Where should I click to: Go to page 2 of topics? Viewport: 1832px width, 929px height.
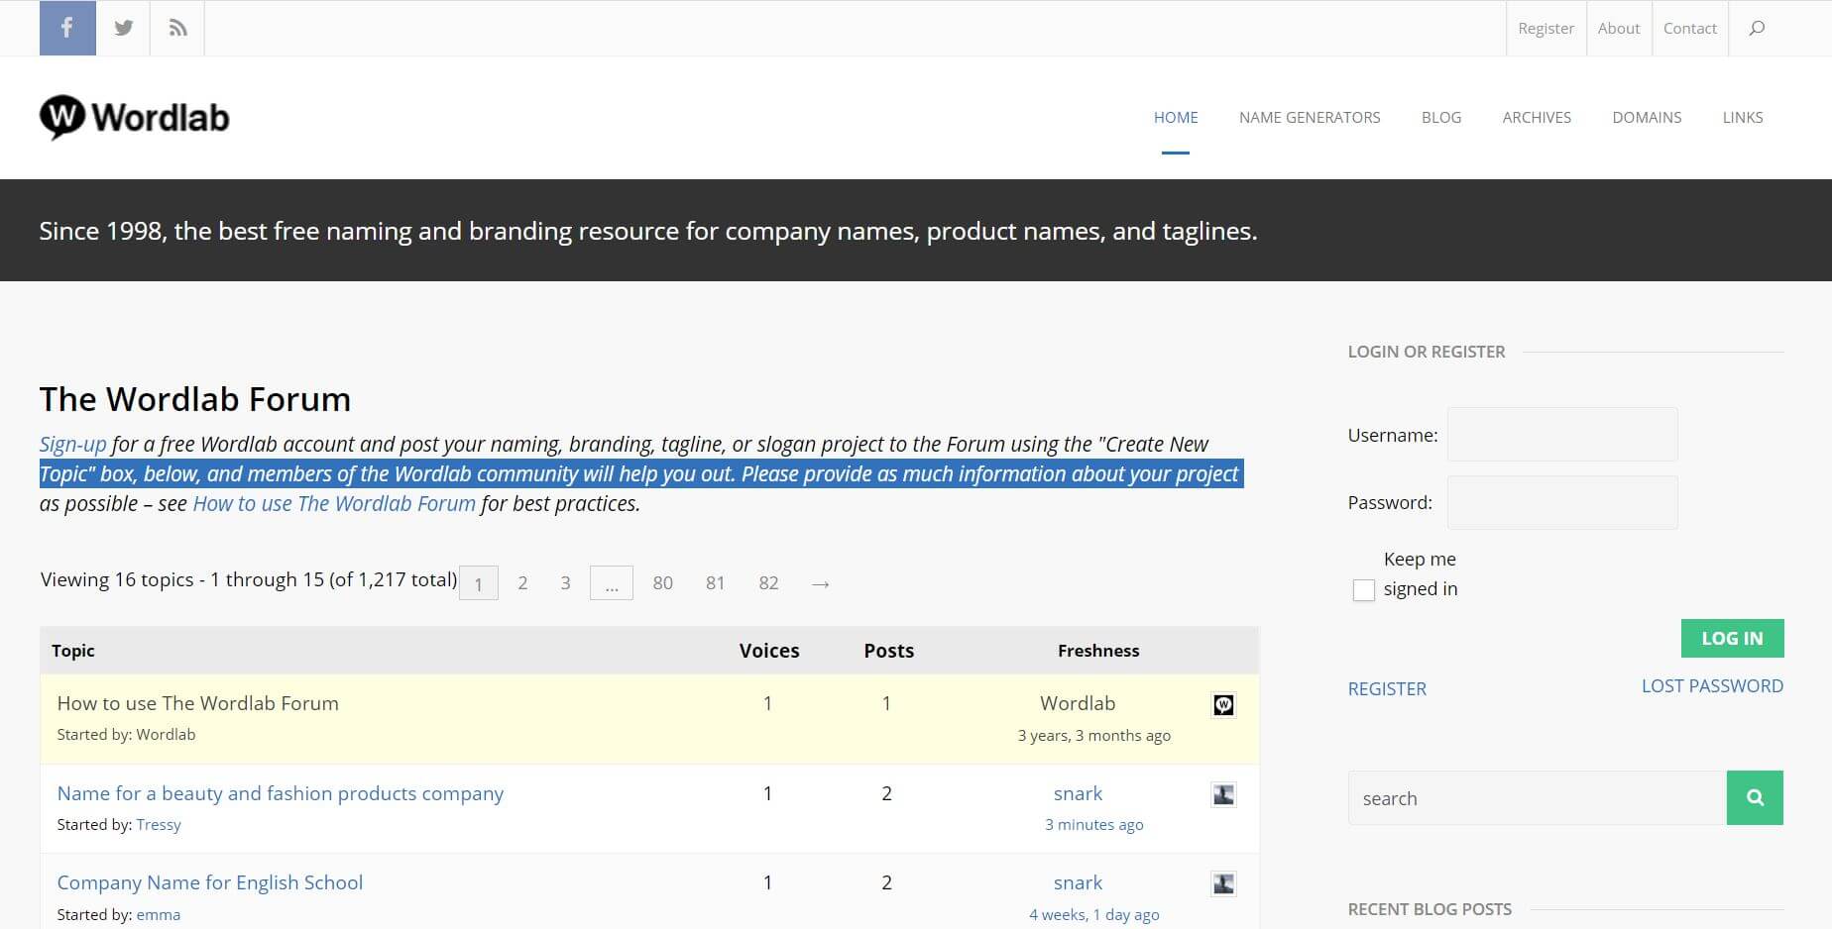pos(522,583)
